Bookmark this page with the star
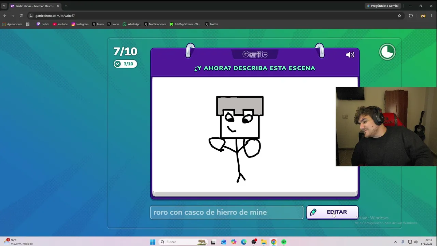The height and width of the screenshot is (246, 437). 399,16
